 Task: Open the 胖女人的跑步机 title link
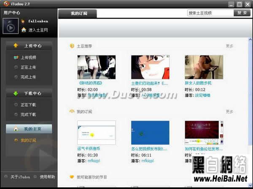198,83
